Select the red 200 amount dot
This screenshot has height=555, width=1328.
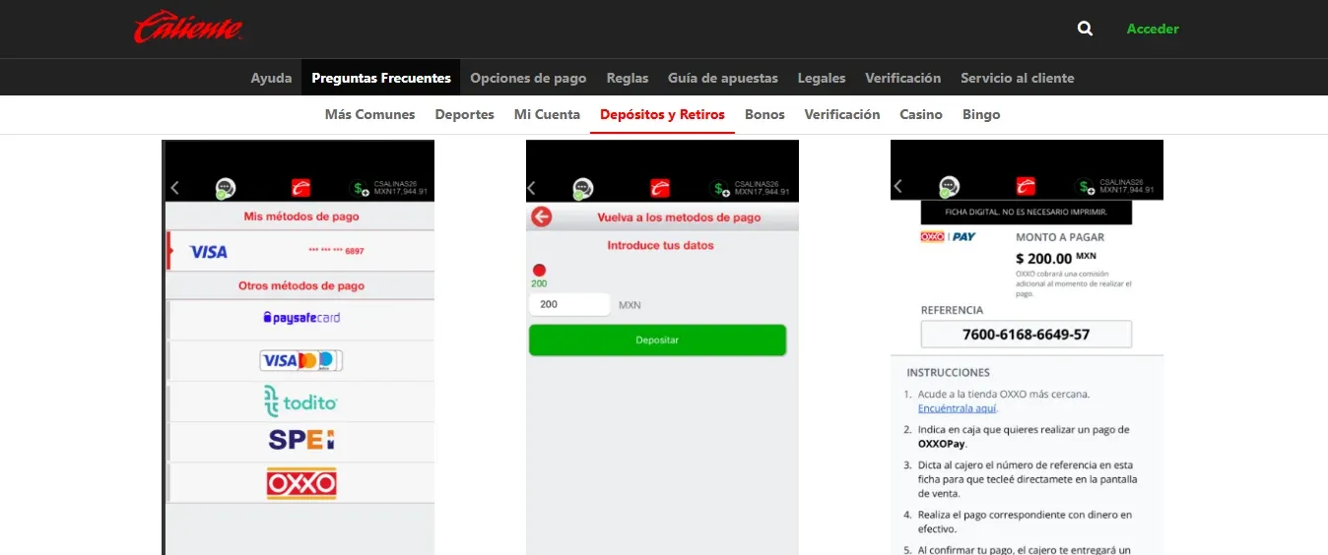click(539, 270)
